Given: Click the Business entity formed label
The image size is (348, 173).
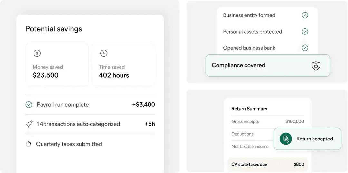Looking at the screenshot, I should (249, 15).
